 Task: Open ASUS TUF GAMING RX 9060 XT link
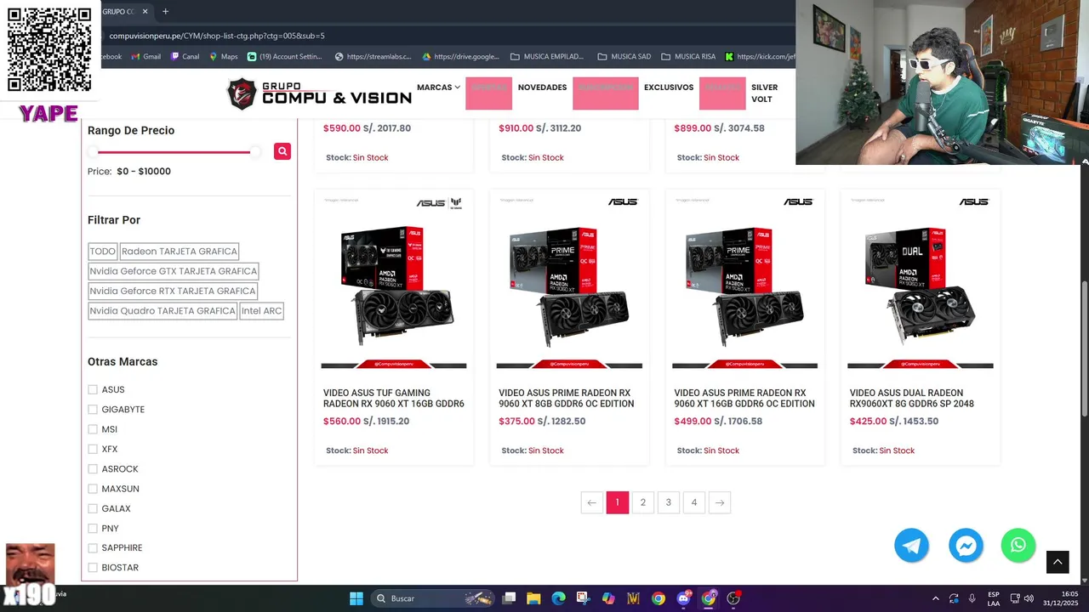[x=394, y=399]
